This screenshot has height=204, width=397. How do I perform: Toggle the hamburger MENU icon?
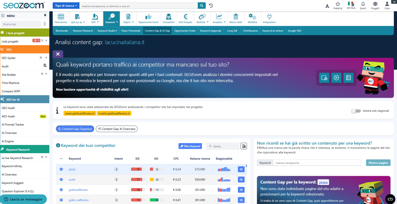tap(3, 16)
